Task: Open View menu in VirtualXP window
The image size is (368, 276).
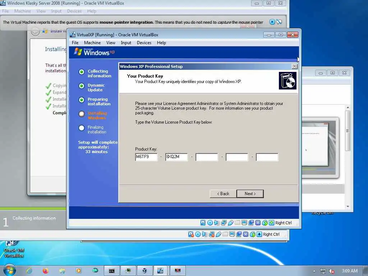Action: [x=111, y=43]
